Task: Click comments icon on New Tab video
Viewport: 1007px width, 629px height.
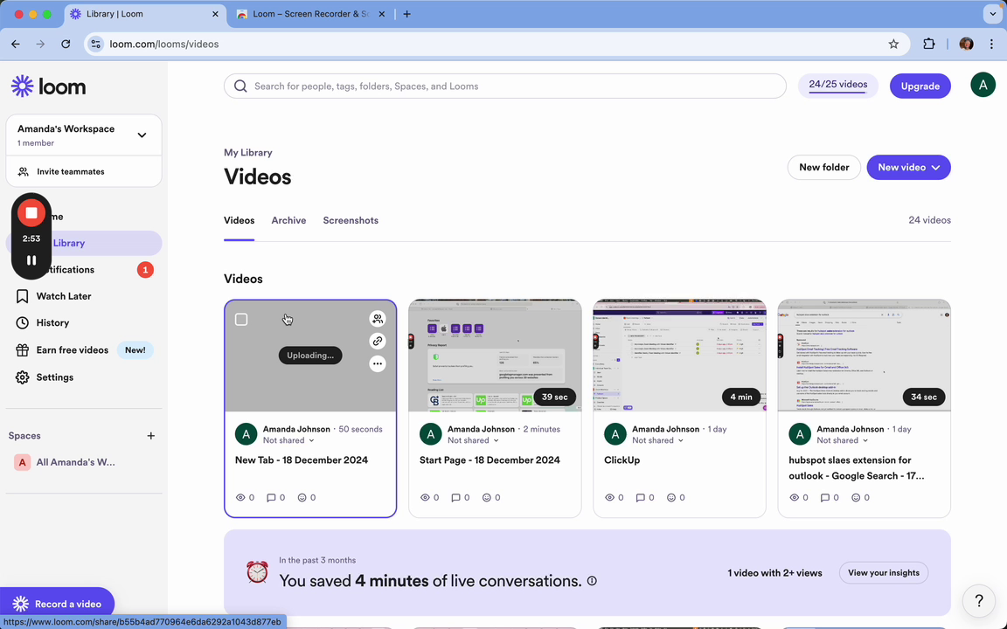Action: 271,497
